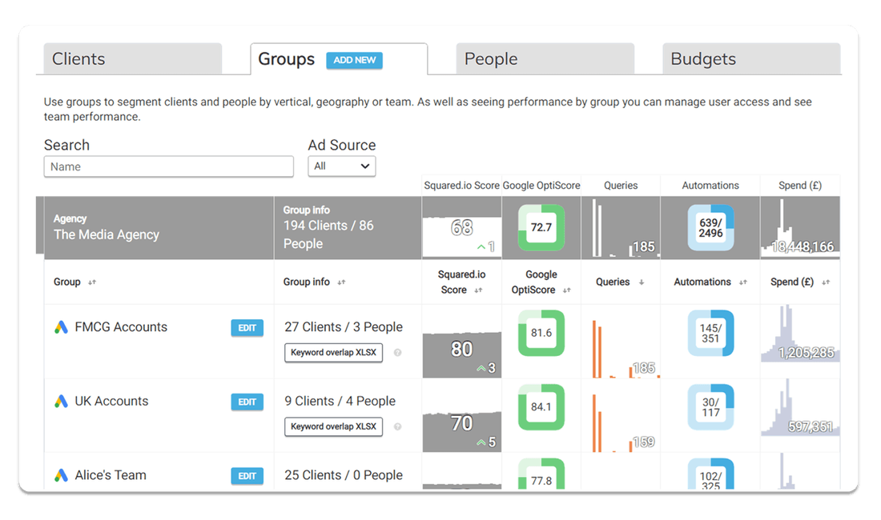
Task: Download Keyword overlap XLSX for FMCG Accounts
Action: coord(333,353)
